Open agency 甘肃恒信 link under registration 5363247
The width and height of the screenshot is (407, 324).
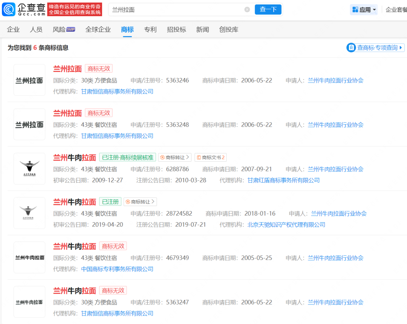point(117,313)
